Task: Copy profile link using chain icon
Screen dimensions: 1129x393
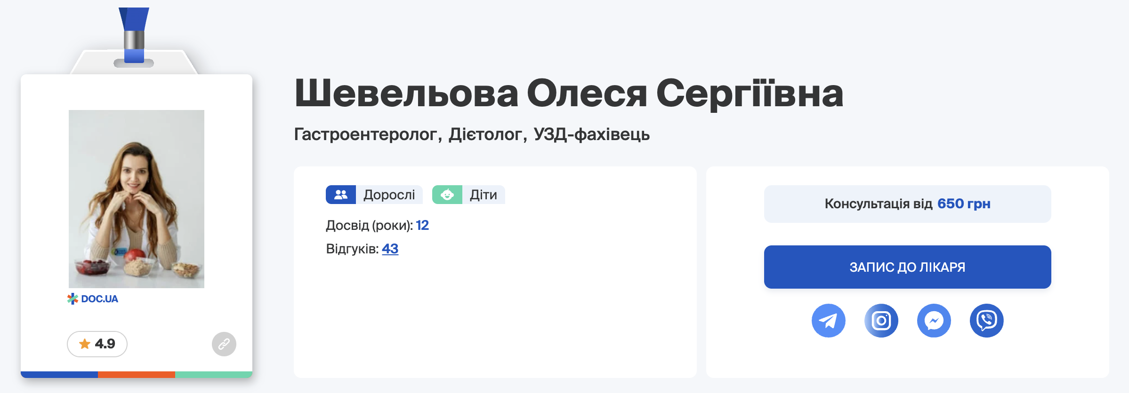Action: point(224,344)
